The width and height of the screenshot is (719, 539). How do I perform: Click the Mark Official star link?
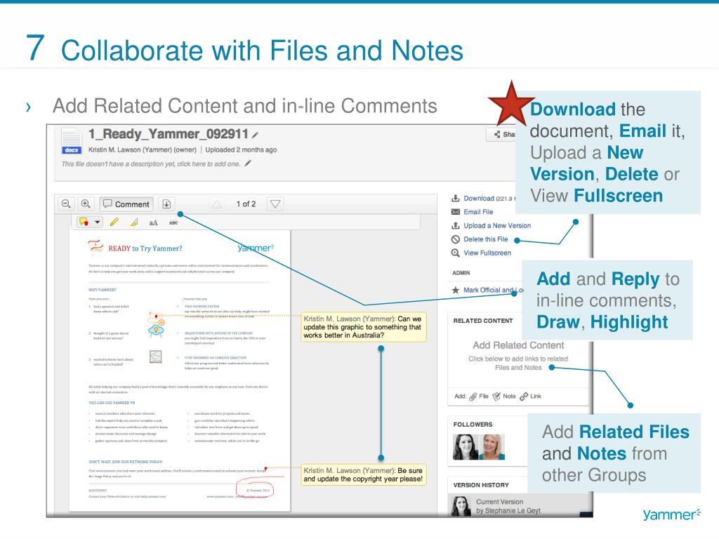point(488,290)
